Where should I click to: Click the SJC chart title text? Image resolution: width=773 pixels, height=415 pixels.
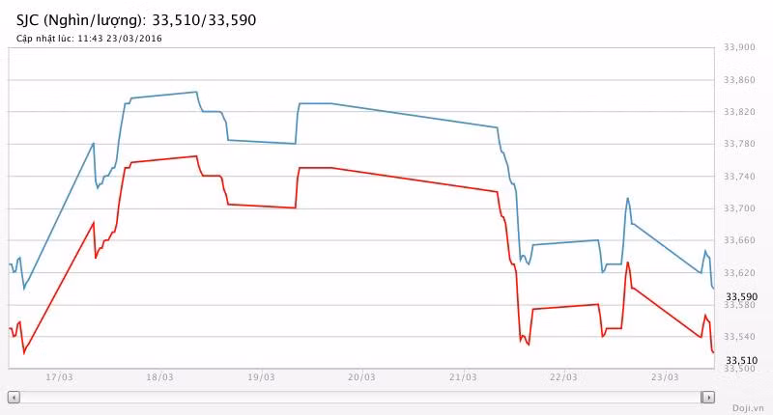136,19
